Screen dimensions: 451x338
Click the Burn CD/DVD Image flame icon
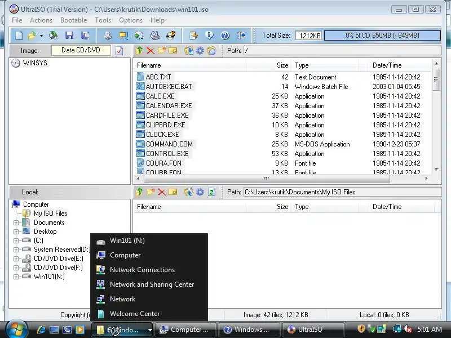(x=171, y=35)
